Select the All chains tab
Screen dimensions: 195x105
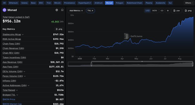click(x=4, y=3)
